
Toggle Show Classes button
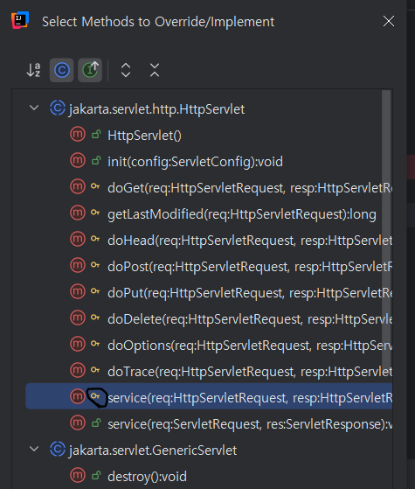(x=62, y=70)
